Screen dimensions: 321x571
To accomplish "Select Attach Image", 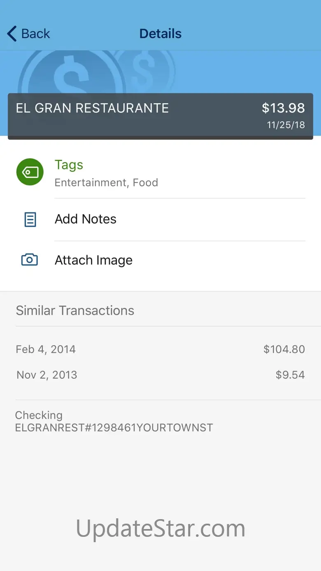I will pyautogui.click(x=93, y=260).
